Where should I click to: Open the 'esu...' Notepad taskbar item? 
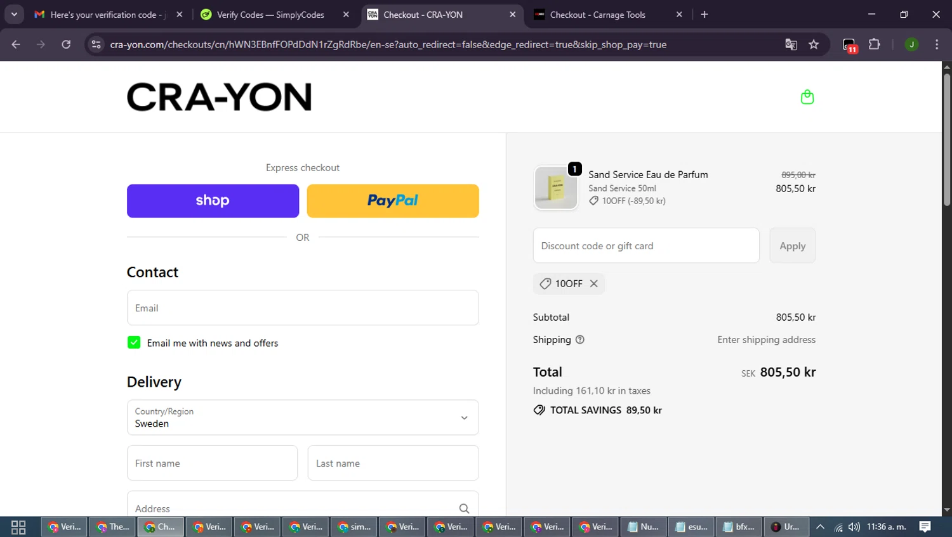coord(691,527)
